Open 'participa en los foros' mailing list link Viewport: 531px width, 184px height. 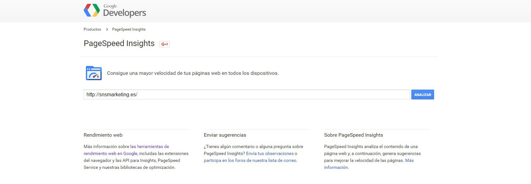pyautogui.click(x=250, y=161)
